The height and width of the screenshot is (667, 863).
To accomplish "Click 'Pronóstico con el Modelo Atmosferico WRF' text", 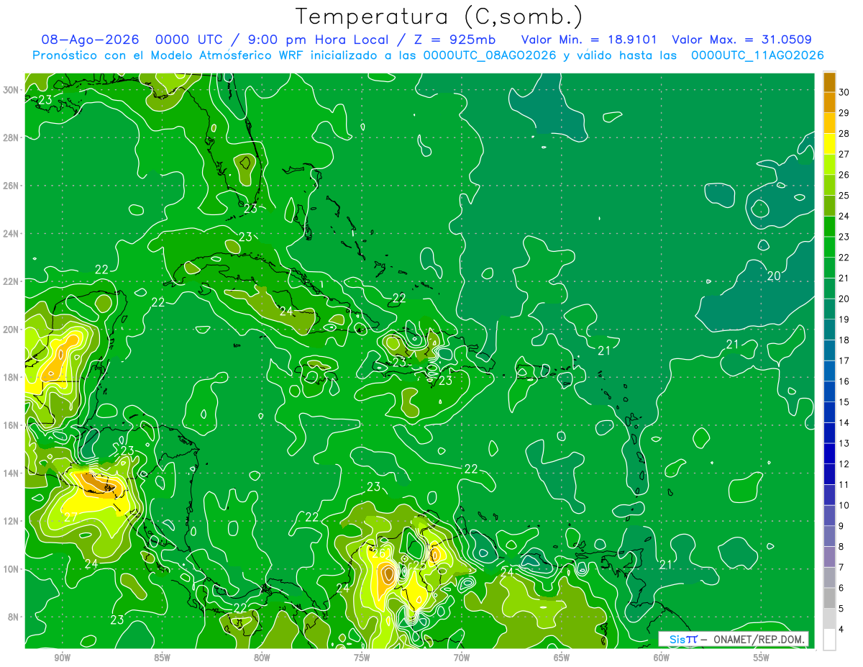I will pyautogui.click(x=170, y=55).
